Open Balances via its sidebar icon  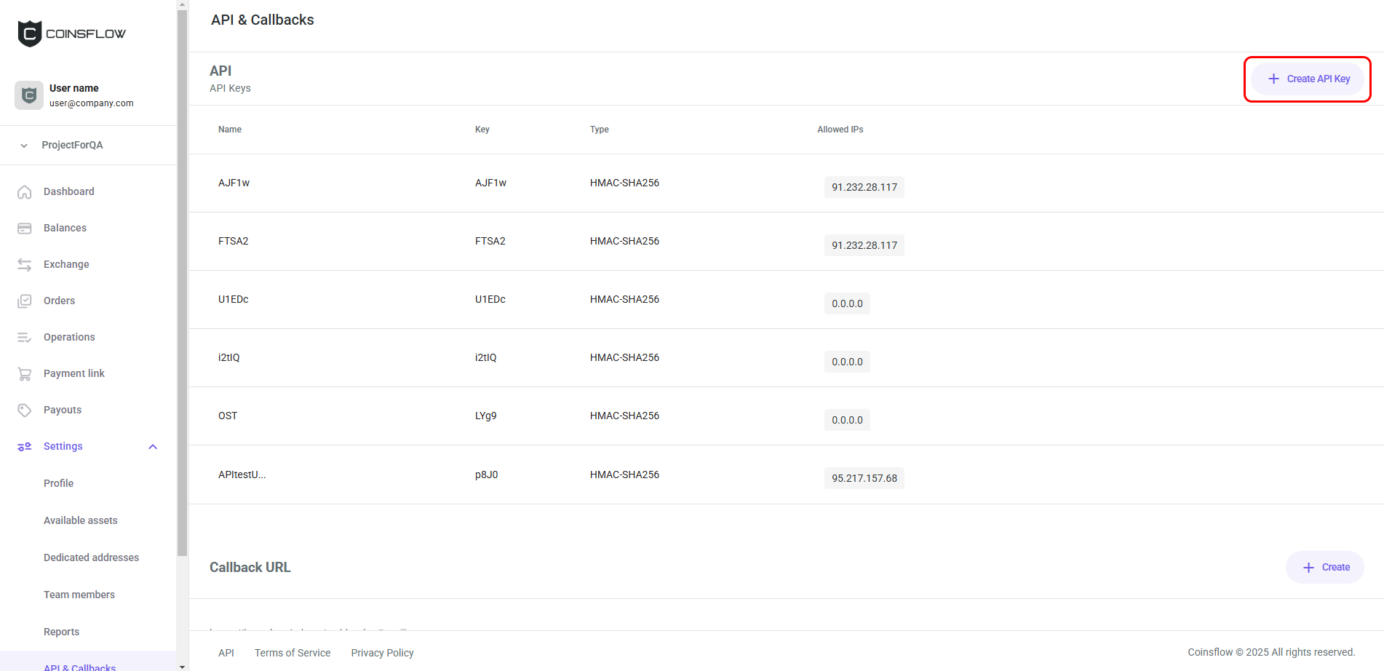pyautogui.click(x=25, y=228)
